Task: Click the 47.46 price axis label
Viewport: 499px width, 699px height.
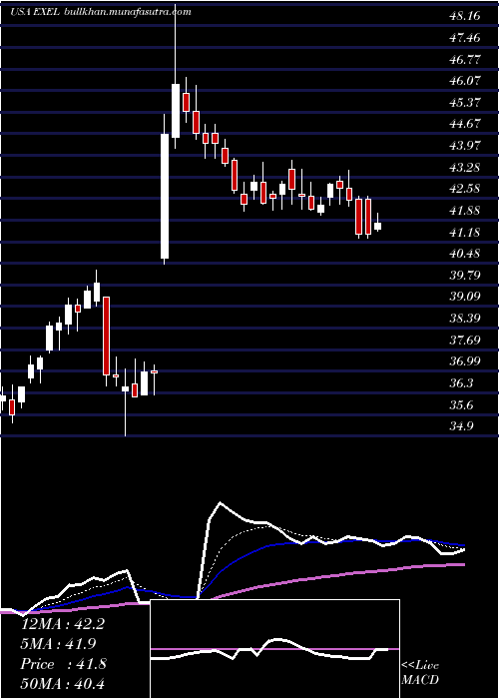Action: 465,38
